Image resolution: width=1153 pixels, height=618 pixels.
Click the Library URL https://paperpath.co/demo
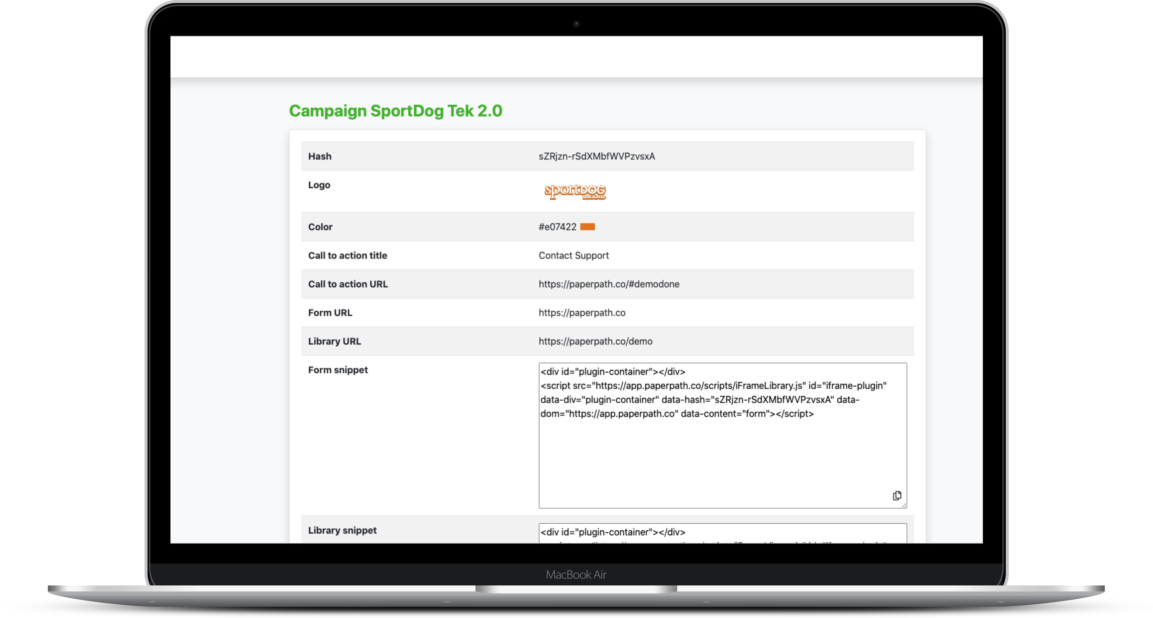(595, 342)
